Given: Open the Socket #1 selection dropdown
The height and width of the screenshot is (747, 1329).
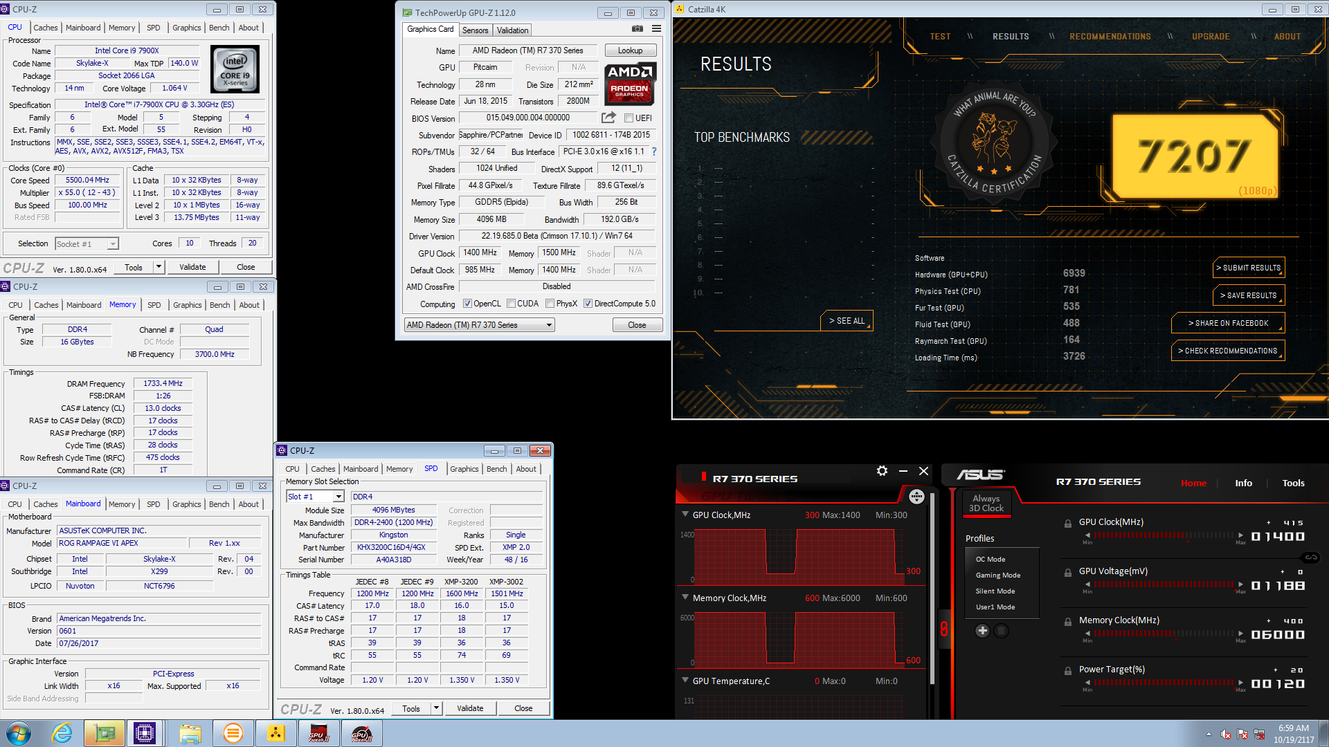Looking at the screenshot, I should pos(87,244).
